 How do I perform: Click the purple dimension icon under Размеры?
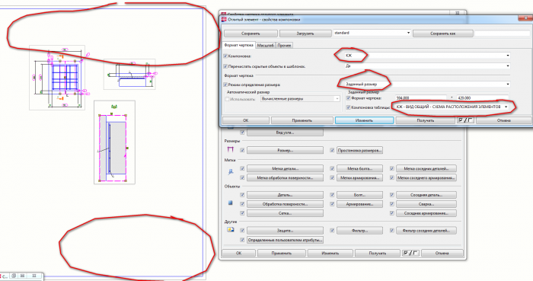[231, 149]
